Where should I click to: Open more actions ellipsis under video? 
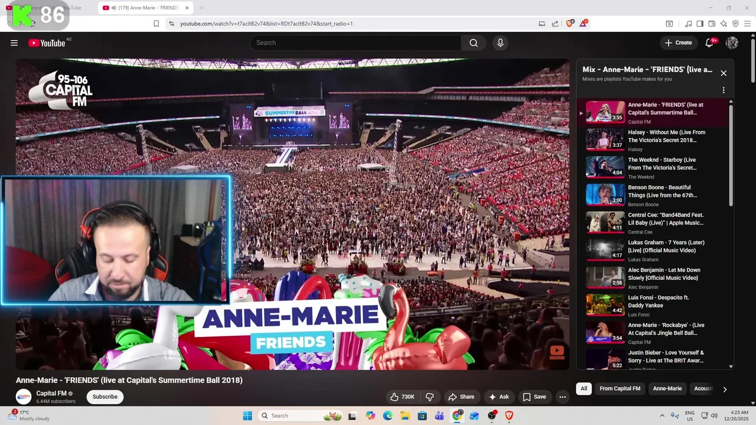(x=562, y=397)
